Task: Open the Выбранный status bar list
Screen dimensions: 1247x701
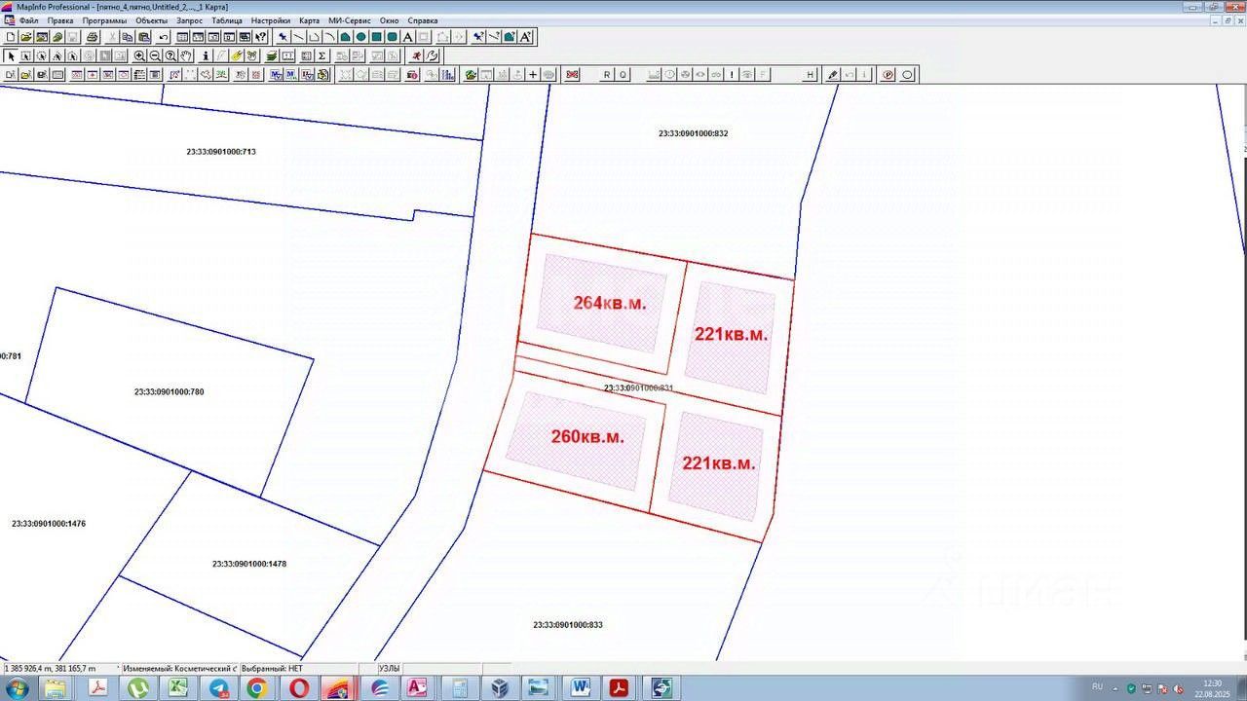Action: (273, 669)
